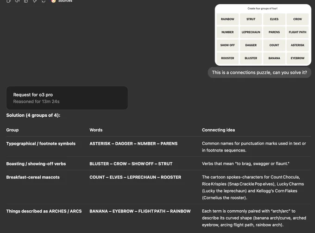315x233 pixels.
Task: Click 'Typographical / footnote symbols' cell
Action: click(41, 144)
